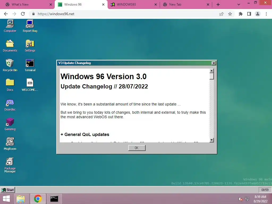The width and height of the screenshot is (272, 204).
Task: Go back in the browser
Action: point(6,14)
